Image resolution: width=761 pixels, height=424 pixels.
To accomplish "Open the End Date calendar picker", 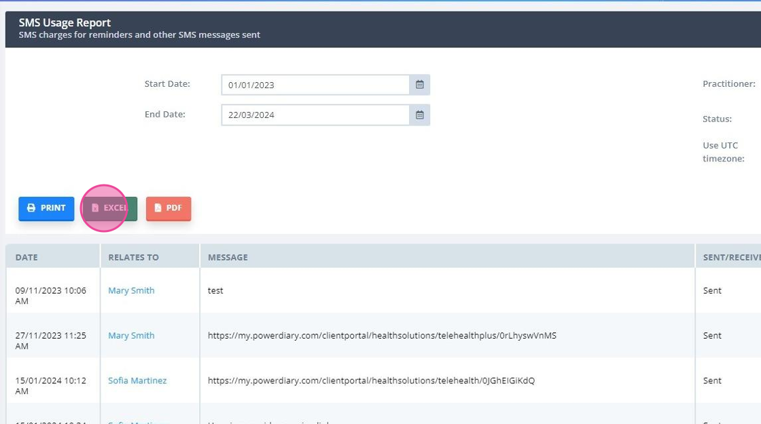I will pos(419,114).
